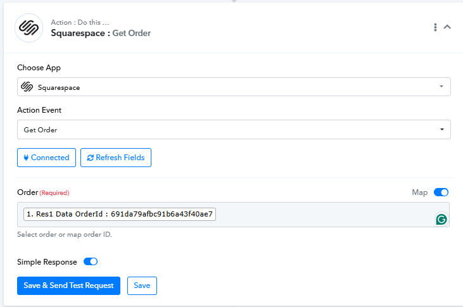Viewport: 463px width, 307px height.
Task: Disable the Simple Response toggle
Action: pyautogui.click(x=91, y=261)
